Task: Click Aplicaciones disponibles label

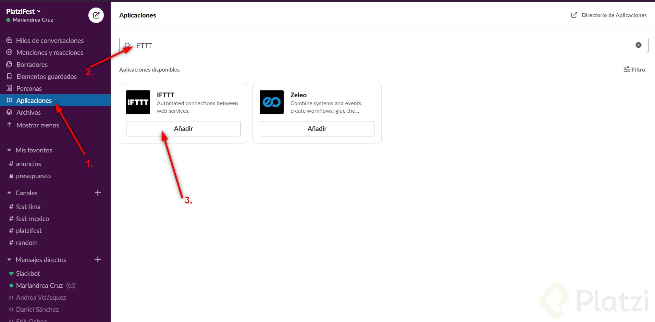Action: point(149,70)
